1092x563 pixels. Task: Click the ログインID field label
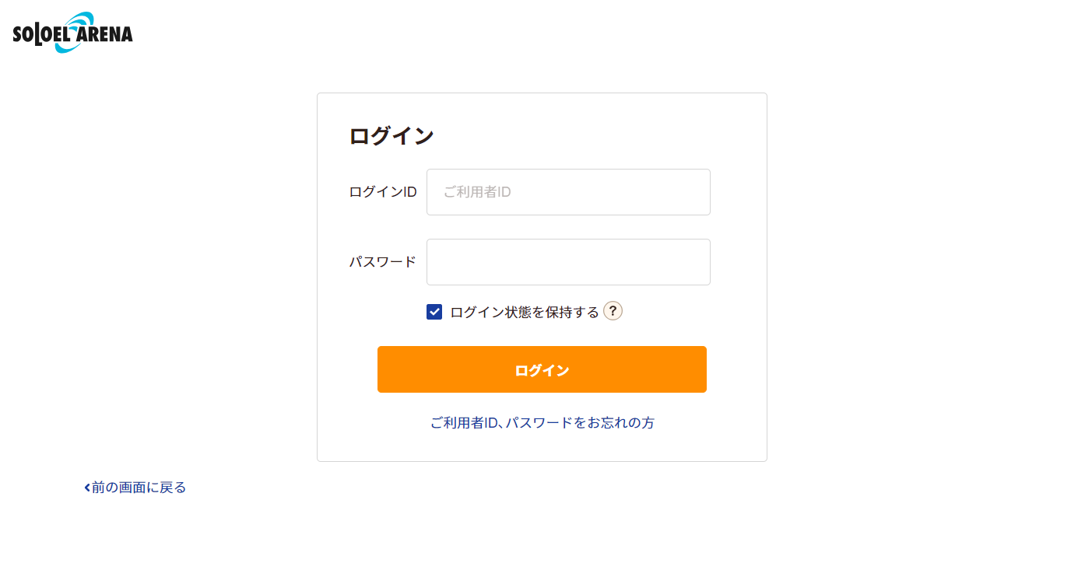coord(383,192)
